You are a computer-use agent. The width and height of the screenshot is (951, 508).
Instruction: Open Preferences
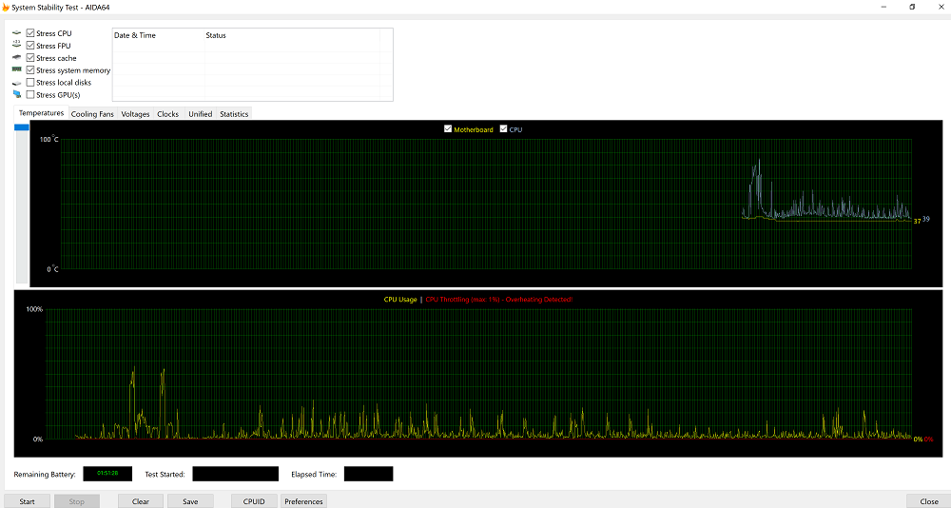point(303,501)
